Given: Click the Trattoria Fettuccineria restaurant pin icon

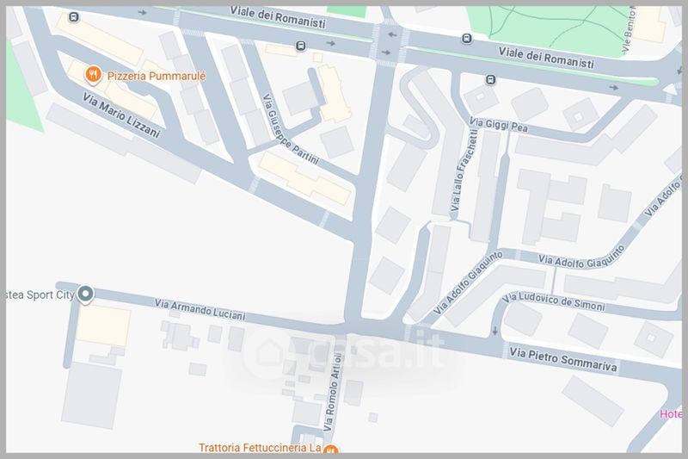Looking at the screenshot, I should click(331, 449).
